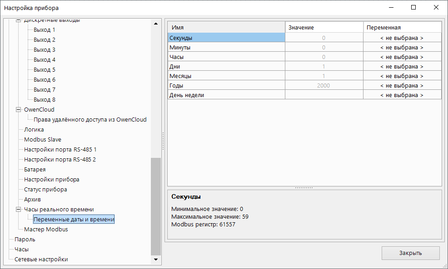Collapse the Дискретные выходы tree node
This screenshot has height=269, width=448.
(19, 21)
